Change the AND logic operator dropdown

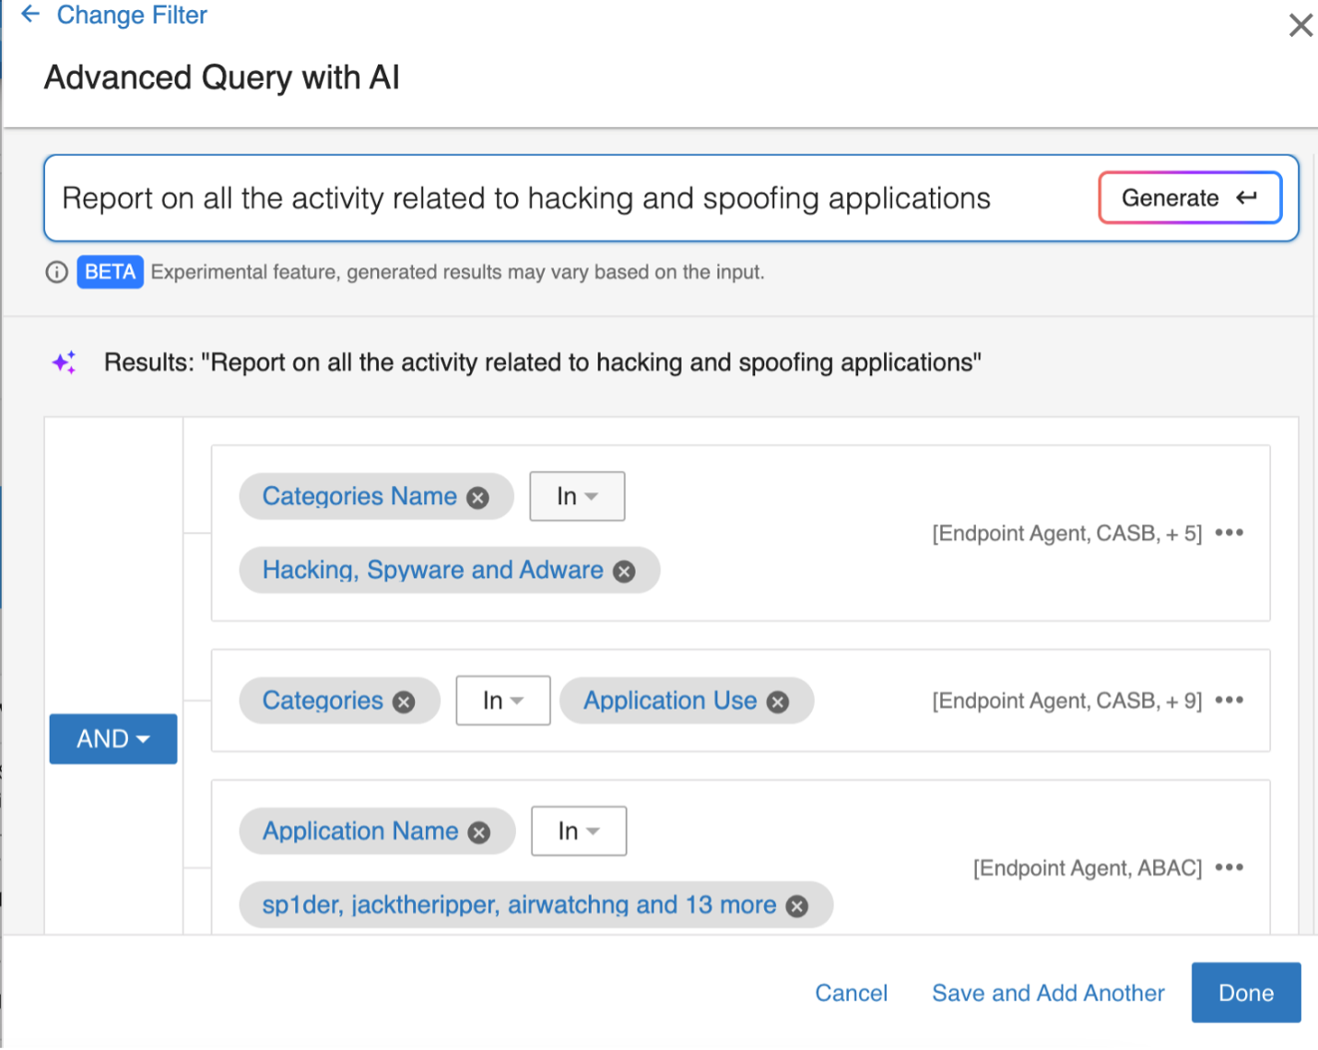coord(112,738)
